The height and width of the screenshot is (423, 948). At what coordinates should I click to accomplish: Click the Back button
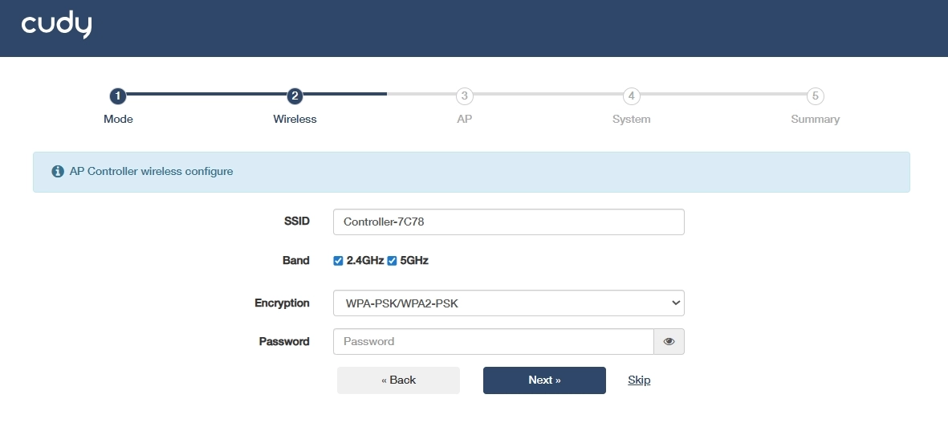click(x=398, y=380)
